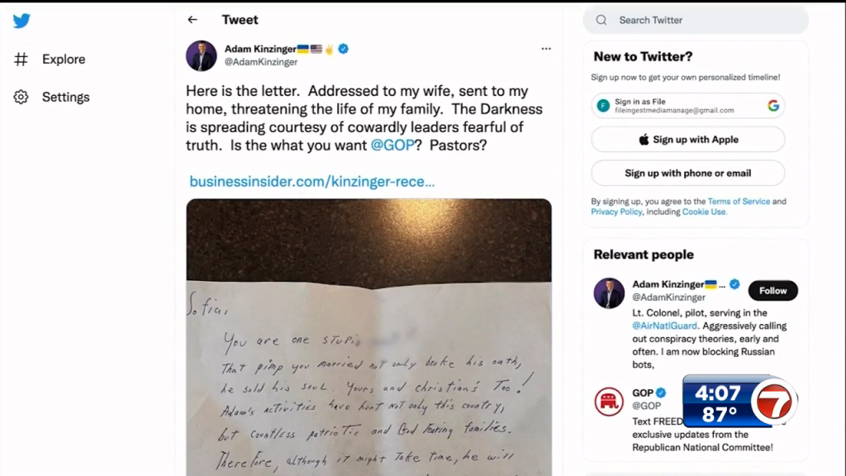
Task: Click the Twitter bird logo
Action: point(21,21)
